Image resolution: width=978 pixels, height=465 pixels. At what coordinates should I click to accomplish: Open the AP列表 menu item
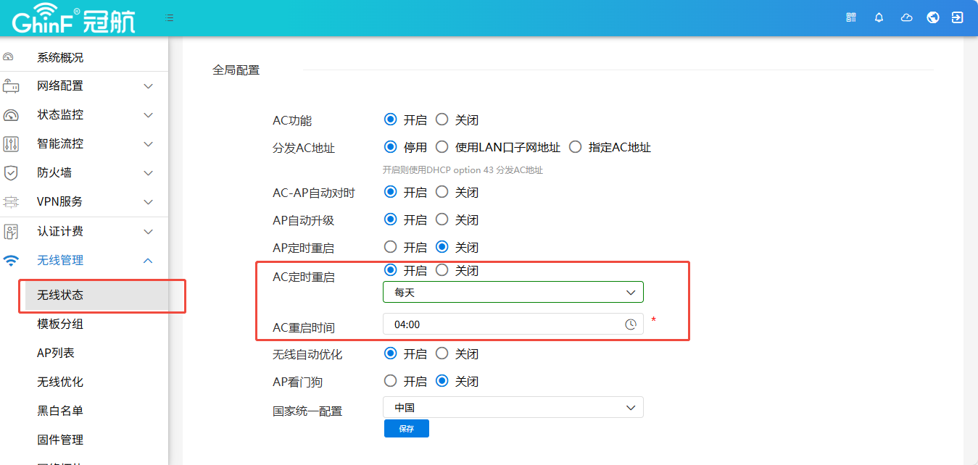(x=56, y=353)
